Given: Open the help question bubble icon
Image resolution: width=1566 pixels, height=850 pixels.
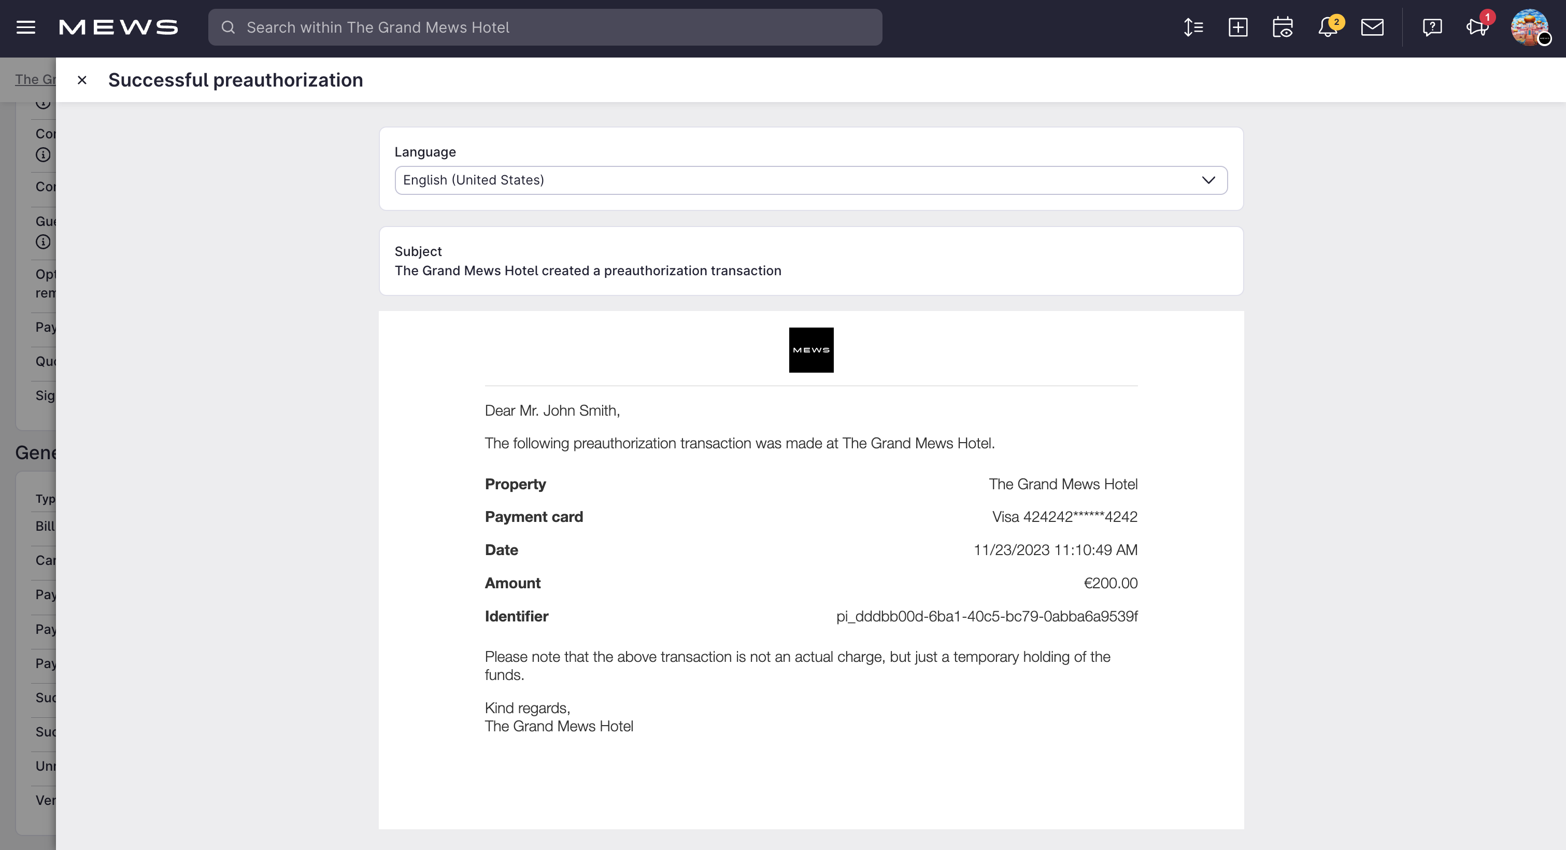Looking at the screenshot, I should (x=1432, y=27).
